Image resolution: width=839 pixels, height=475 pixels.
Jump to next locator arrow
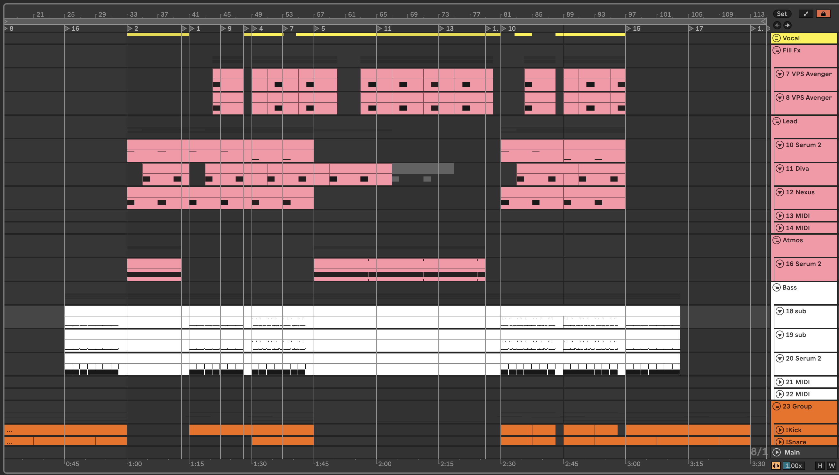(x=787, y=25)
